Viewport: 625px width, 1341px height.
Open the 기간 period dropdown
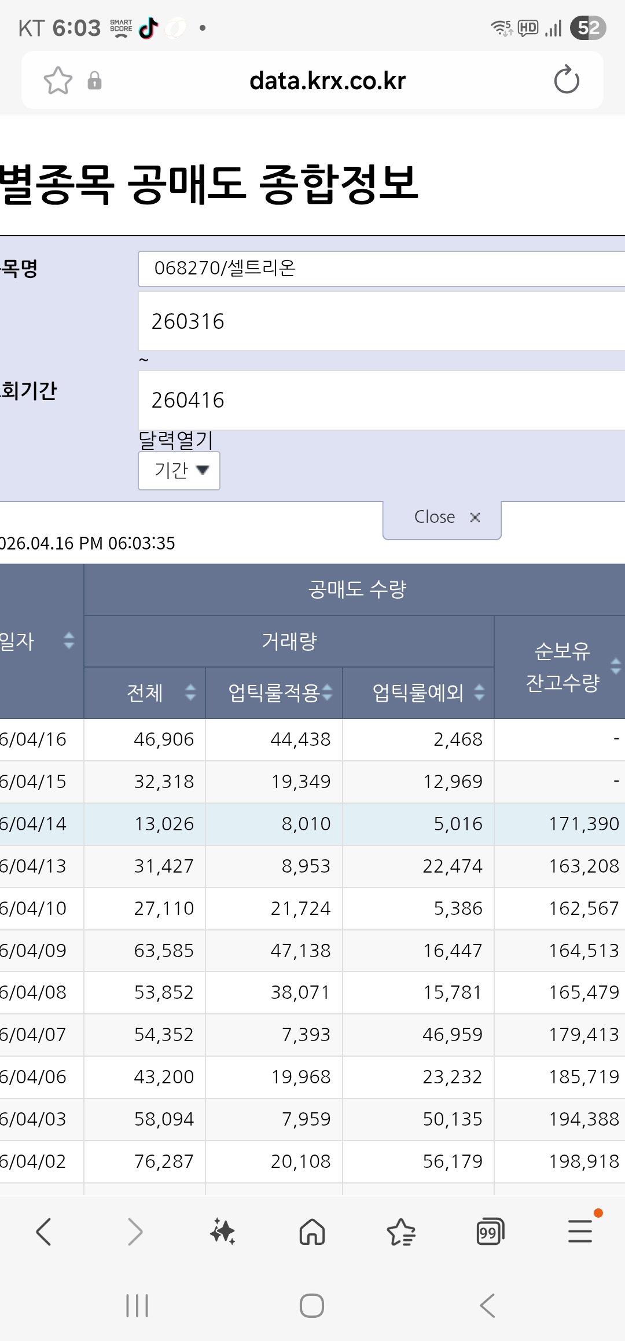click(x=179, y=470)
